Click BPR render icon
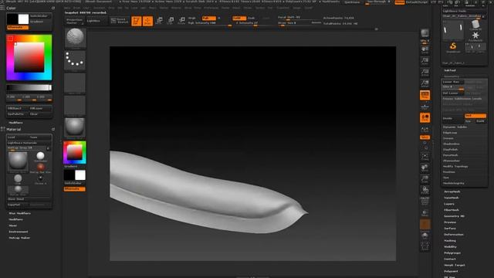 pyautogui.click(x=425, y=34)
